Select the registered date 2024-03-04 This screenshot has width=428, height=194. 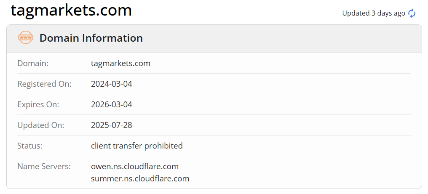point(112,84)
